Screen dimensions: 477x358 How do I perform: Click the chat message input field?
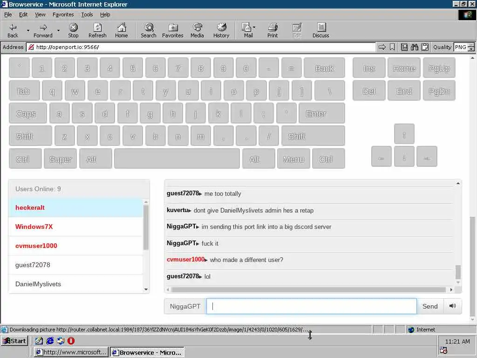click(311, 306)
